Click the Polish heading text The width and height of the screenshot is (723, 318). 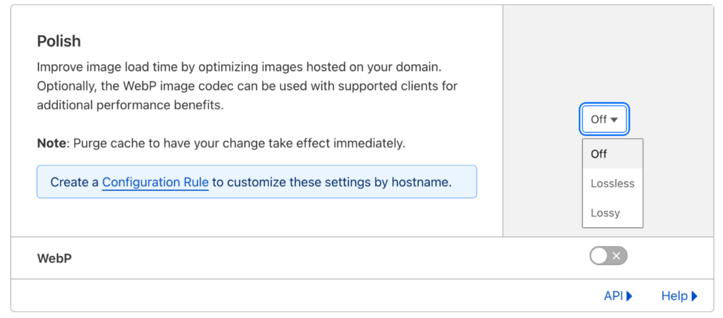click(x=59, y=42)
